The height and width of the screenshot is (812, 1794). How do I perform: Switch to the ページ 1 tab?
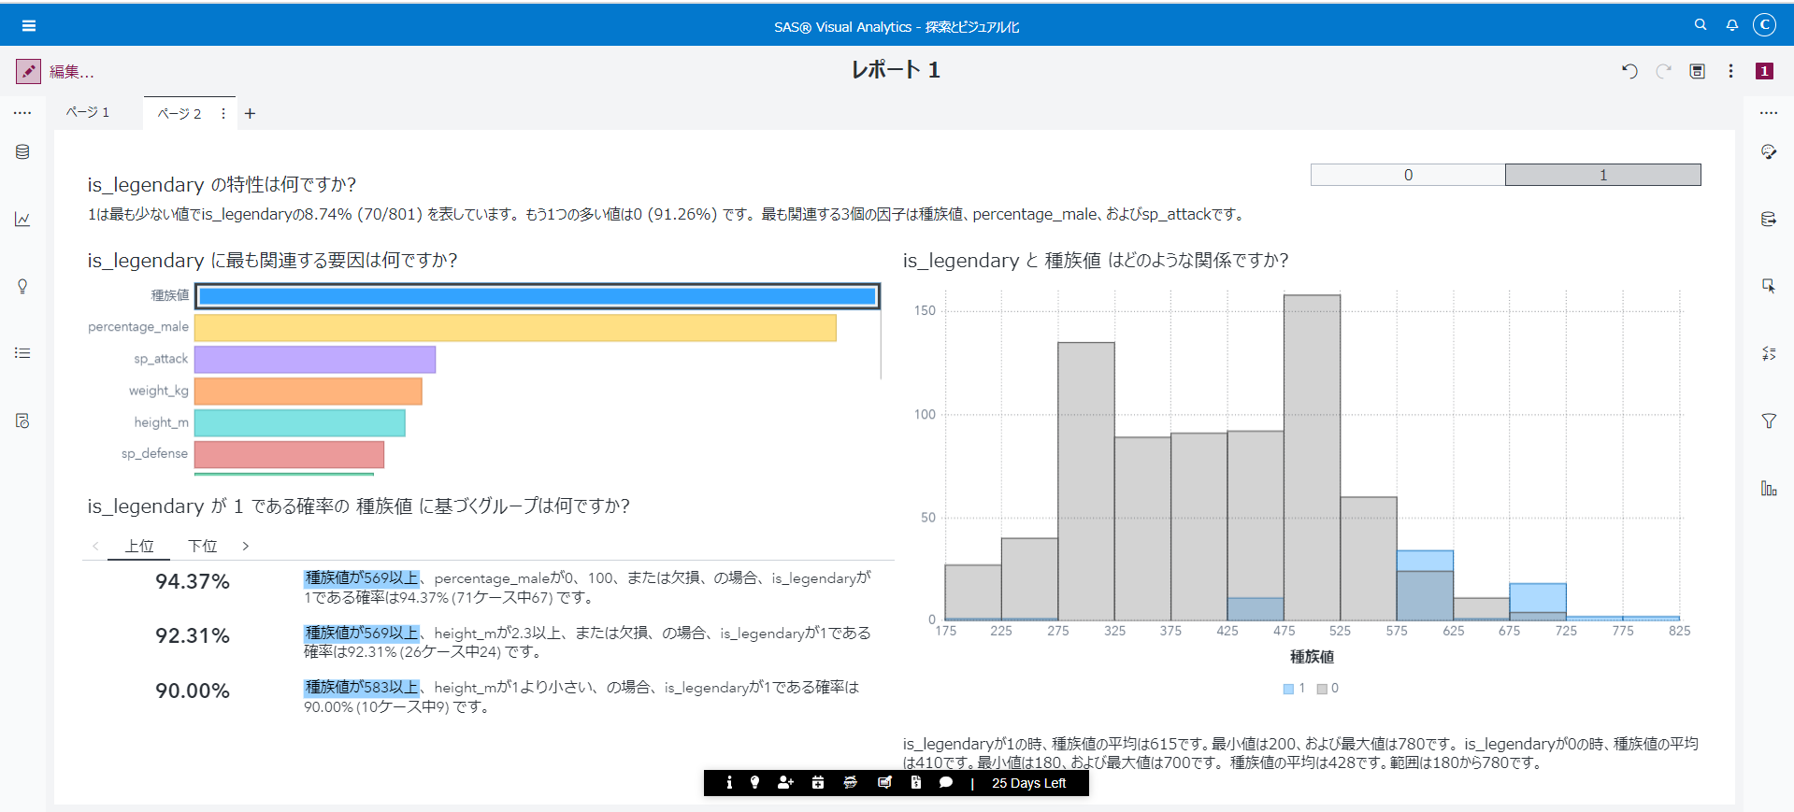[x=88, y=113]
